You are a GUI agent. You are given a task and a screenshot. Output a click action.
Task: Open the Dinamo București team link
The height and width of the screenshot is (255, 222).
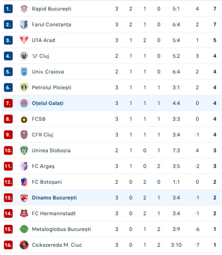[54, 198]
